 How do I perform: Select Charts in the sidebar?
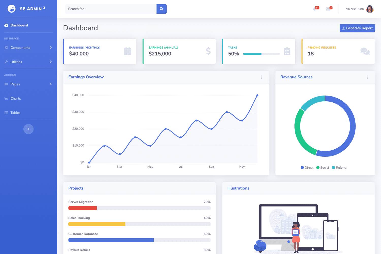tap(16, 98)
